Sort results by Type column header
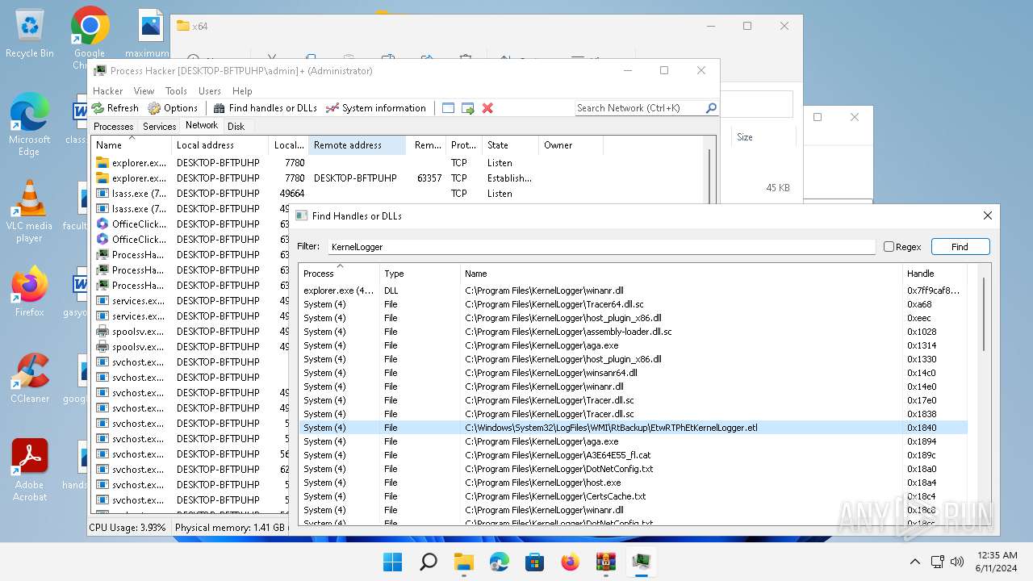This screenshot has height=581, width=1033. coord(420,274)
